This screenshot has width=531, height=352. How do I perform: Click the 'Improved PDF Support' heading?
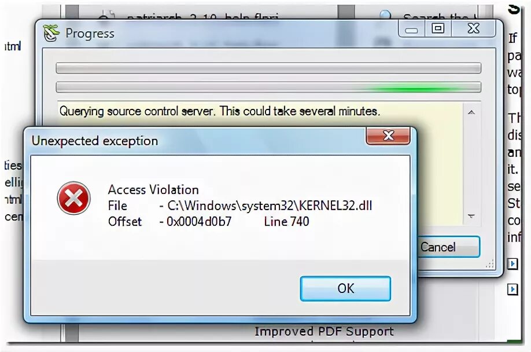tap(324, 331)
